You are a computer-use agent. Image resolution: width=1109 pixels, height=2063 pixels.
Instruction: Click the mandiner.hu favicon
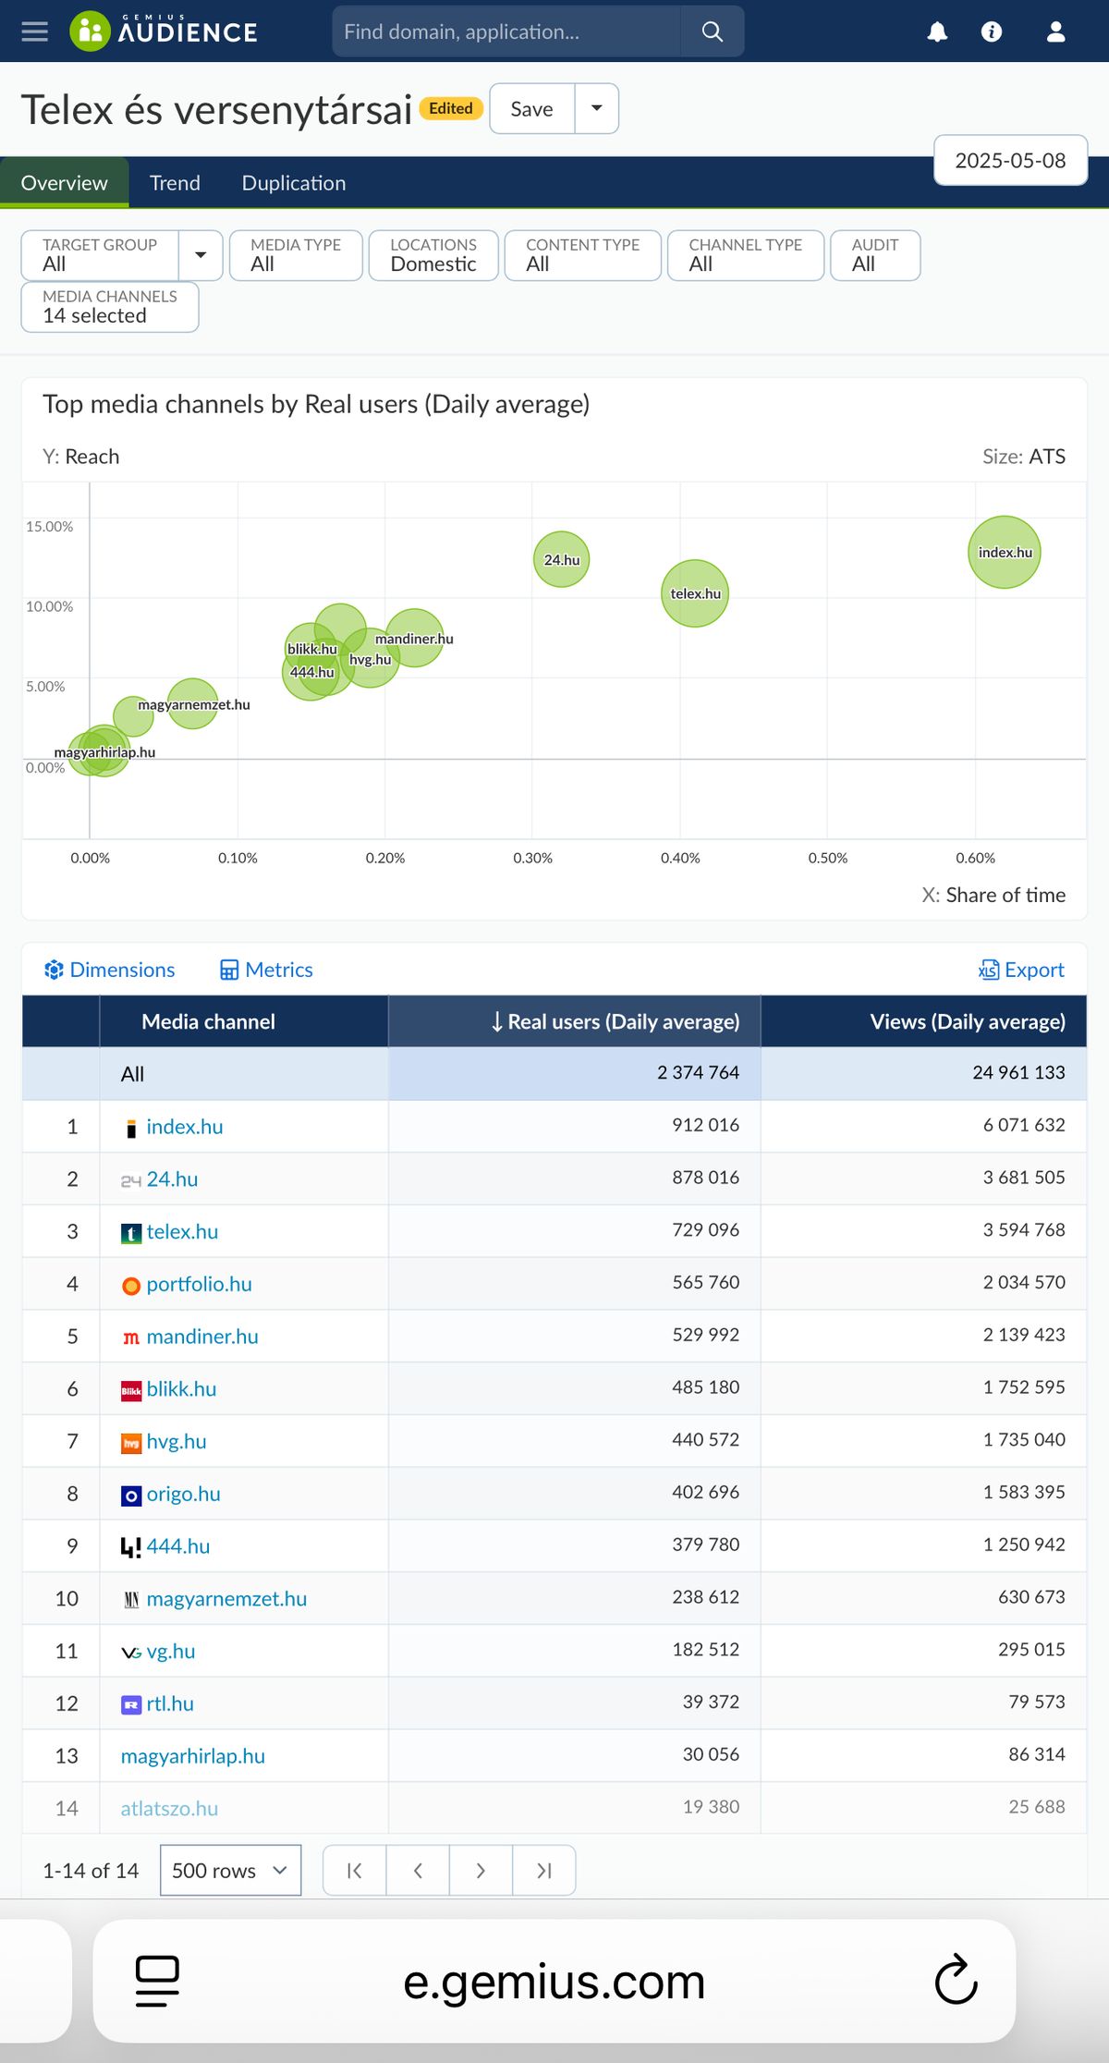(x=131, y=1337)
